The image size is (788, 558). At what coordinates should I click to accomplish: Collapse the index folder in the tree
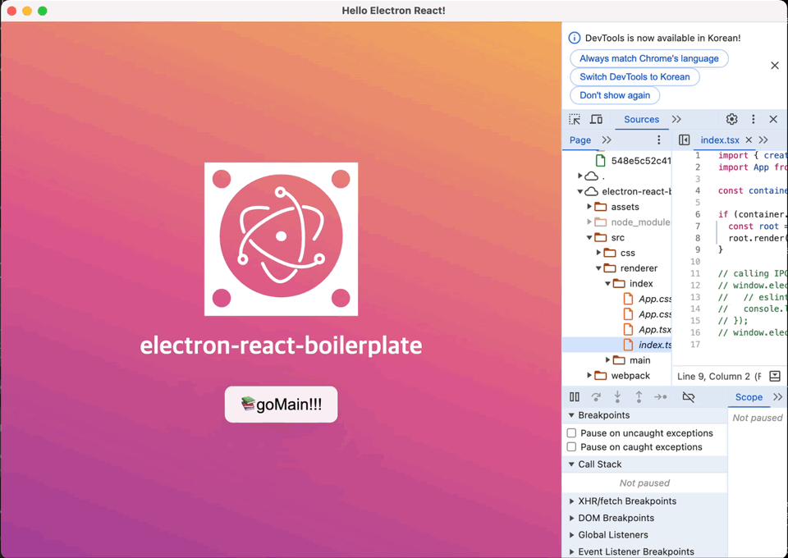607,284
